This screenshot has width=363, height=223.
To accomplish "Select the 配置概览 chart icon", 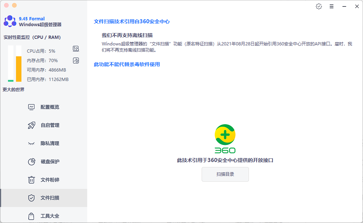I will tap(31, 107).
